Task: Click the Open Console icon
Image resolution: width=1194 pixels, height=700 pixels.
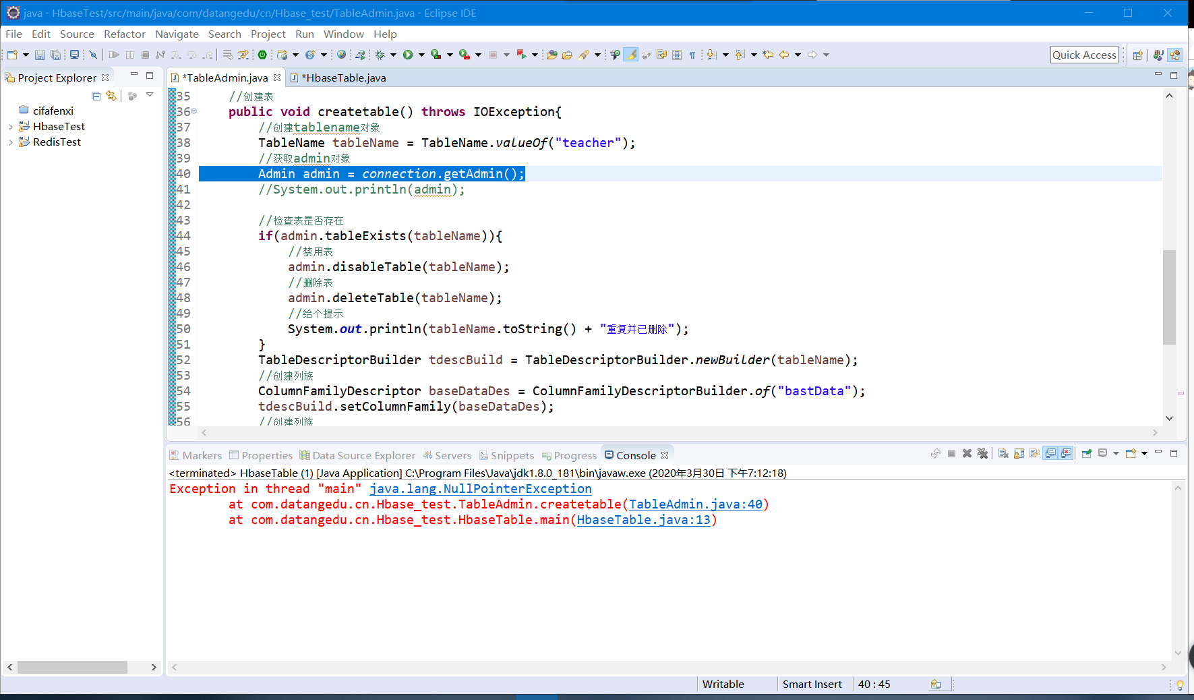Action: [1131, 453]
